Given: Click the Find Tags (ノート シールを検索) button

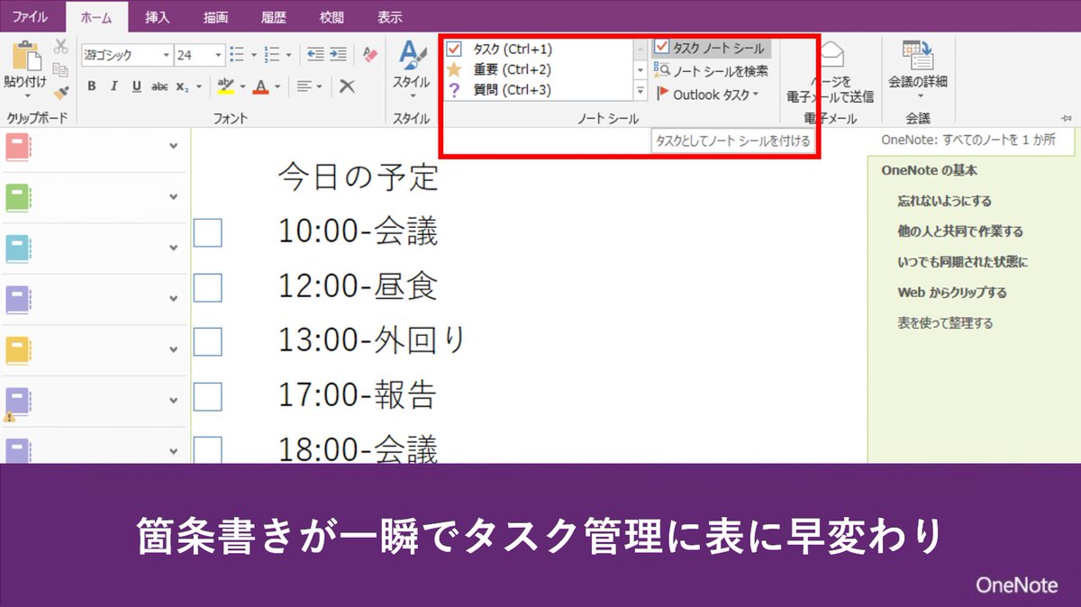Looking at the screenshot, I should tap(712, 71).
